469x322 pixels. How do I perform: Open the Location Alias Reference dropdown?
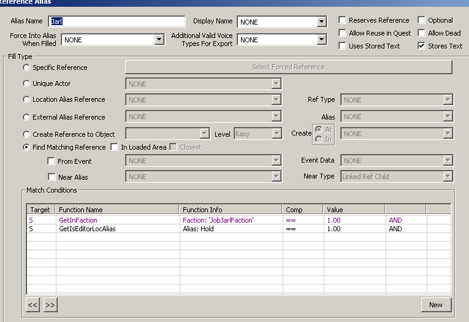click(204, 100)
